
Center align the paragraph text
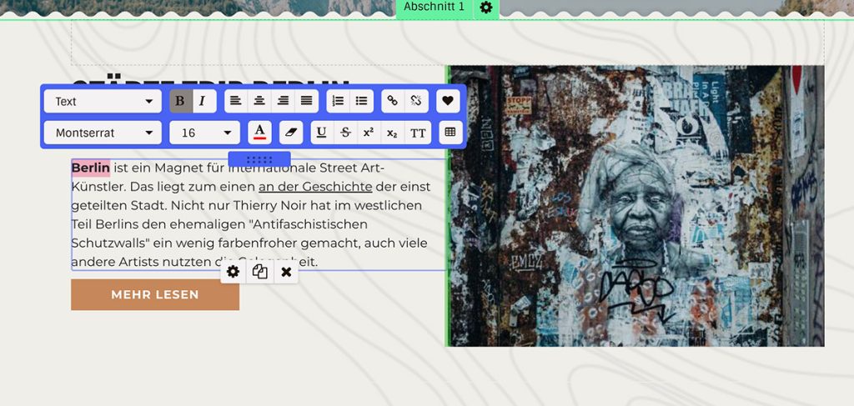pyautogui.click(x=260, y=101)
